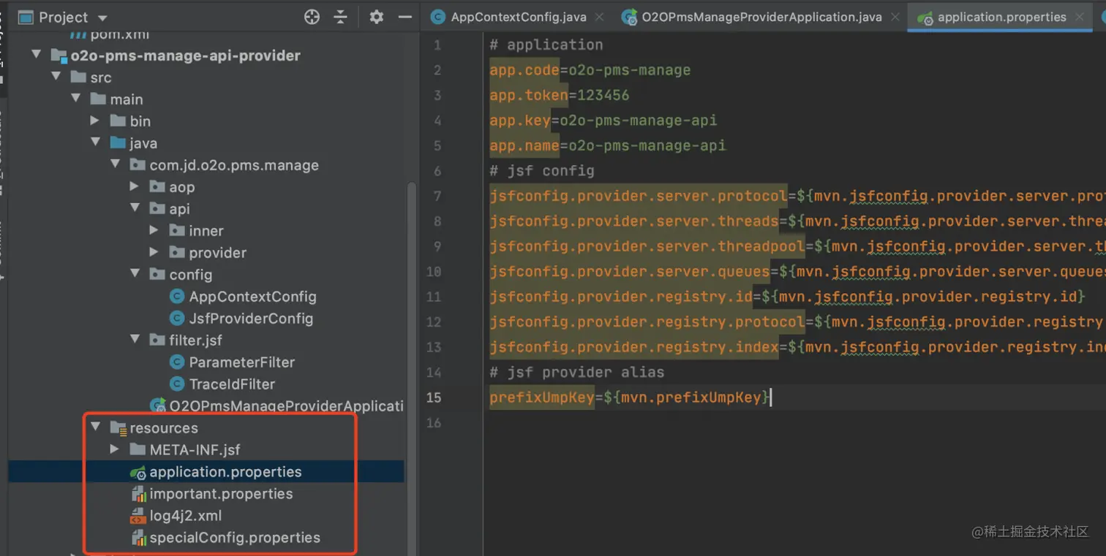Screen dimensions: 1106x556
Task: Close the AppContextConfig.java tab
Action: pos(600,17)
